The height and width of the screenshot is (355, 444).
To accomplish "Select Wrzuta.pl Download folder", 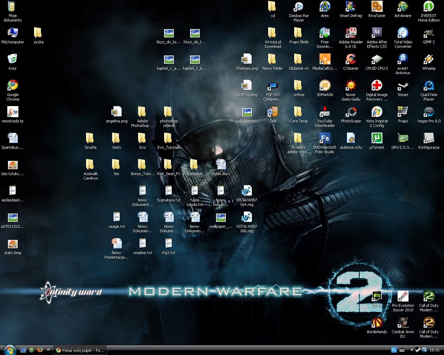I will click(x=273, y=37).
